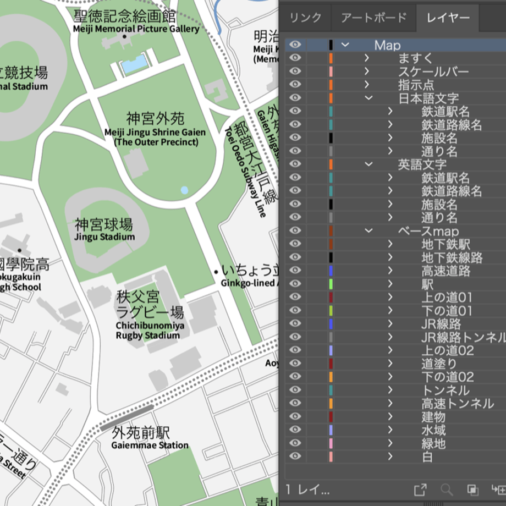Toggle eye icon for 指示点 layer
This screenshot has width=506, height=506.
coord(295,84)
